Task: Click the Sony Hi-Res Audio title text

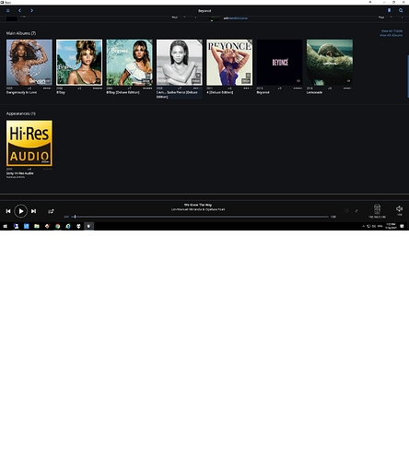Action: click(x=20, y=173)
